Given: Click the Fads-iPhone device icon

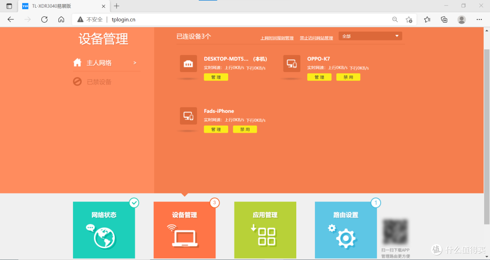Looking at the screenshot, I should [x=188, y=116].
